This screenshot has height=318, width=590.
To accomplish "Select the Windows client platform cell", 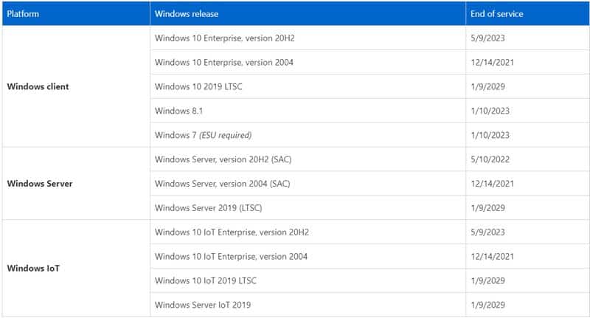I will tap(38, 86).
